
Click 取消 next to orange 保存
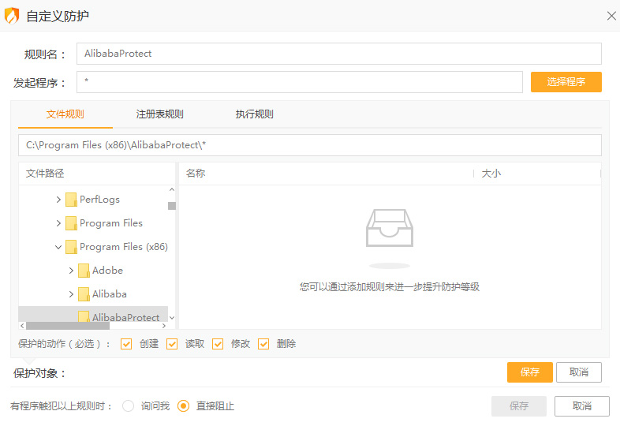579,372
